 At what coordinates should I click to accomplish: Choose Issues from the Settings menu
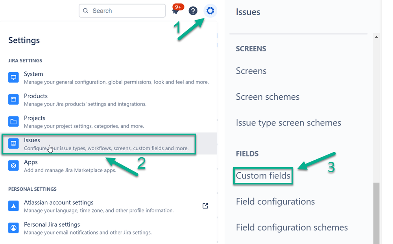[32, 140]
